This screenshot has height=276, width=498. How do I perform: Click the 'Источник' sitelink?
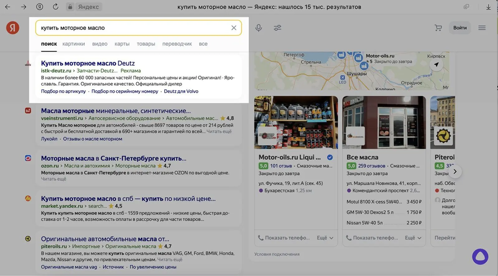tap(113, 267)
